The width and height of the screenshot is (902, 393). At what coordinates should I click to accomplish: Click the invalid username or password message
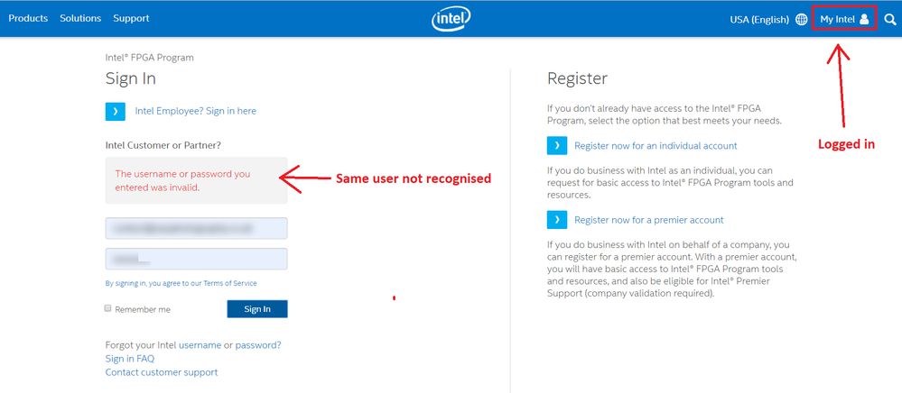pyautogui.click(x=183, y=180)
